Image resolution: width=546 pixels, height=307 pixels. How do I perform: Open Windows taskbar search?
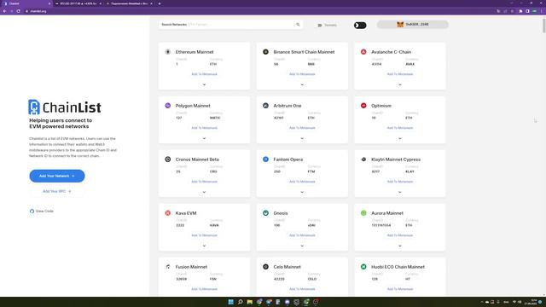pos(241,302)
